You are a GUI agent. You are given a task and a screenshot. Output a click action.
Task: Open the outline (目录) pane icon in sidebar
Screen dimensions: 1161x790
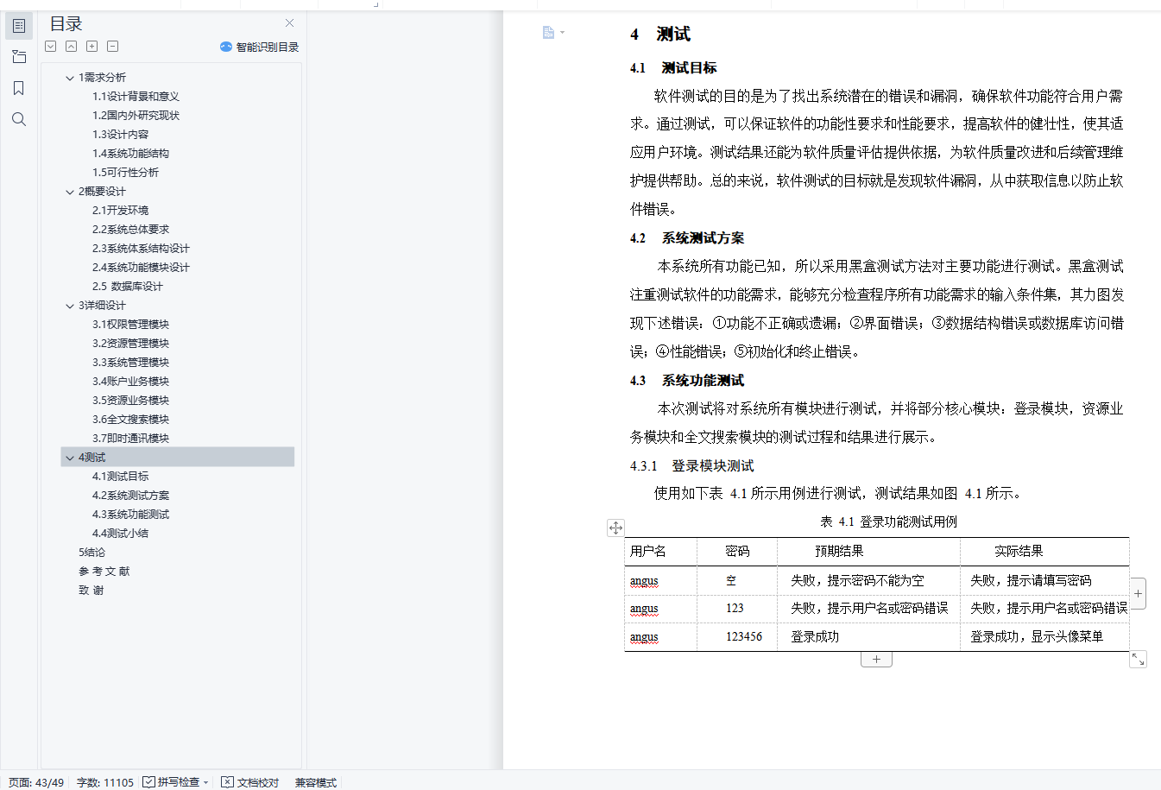[19, 26]
